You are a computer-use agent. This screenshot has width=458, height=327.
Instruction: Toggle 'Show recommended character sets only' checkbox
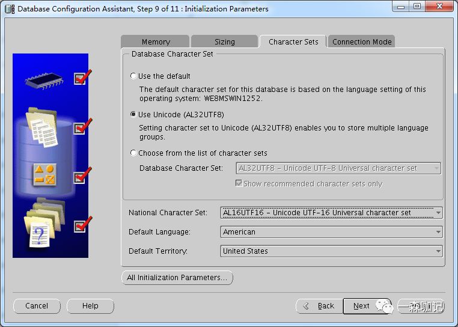239,183
